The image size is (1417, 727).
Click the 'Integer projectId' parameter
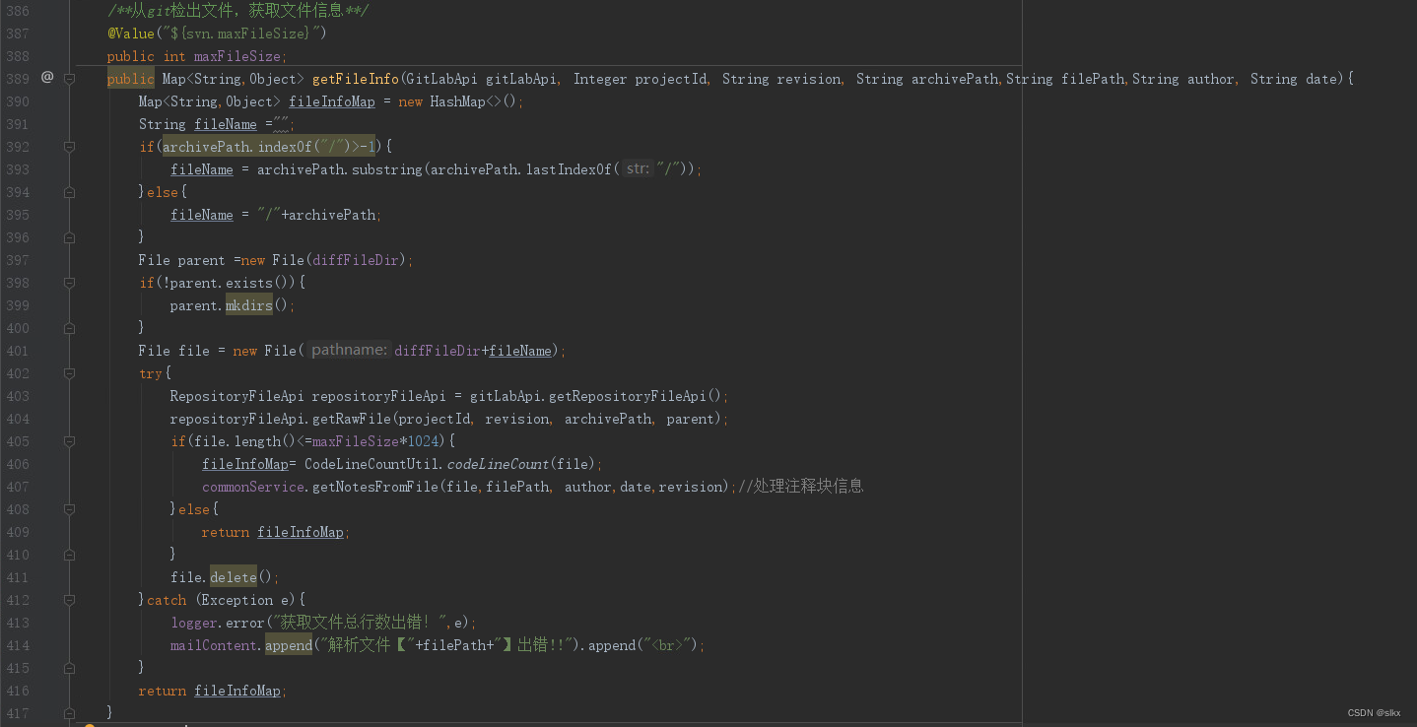pos(640,79)
